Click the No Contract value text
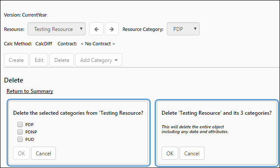This screenshot has width=280, height=168. click(98, 44)
